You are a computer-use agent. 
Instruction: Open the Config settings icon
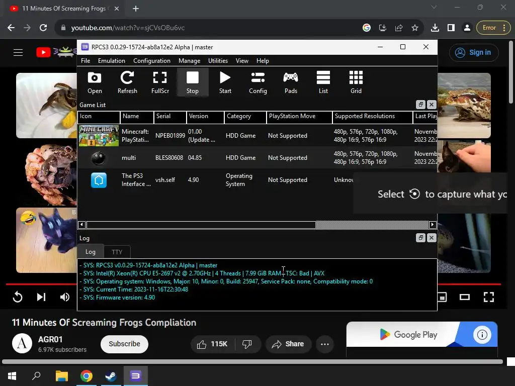coord(258,82)
